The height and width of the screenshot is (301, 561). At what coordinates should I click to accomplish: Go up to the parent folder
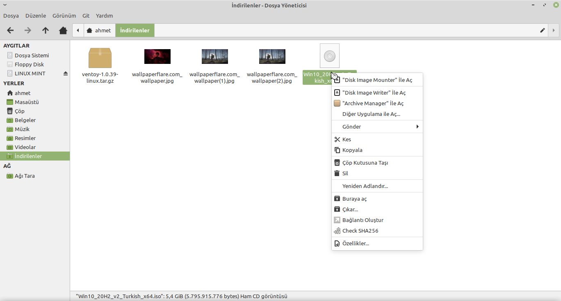(46, 30)
